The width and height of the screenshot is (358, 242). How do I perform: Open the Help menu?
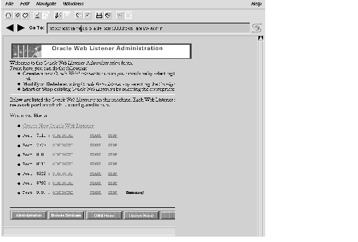pyautogui.click(x=256, y=3)
